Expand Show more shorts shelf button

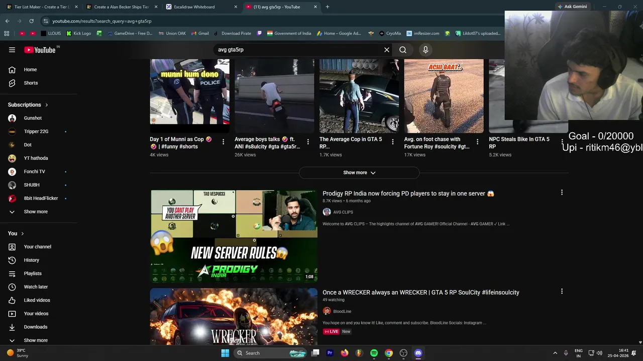(x=359, y=172)
